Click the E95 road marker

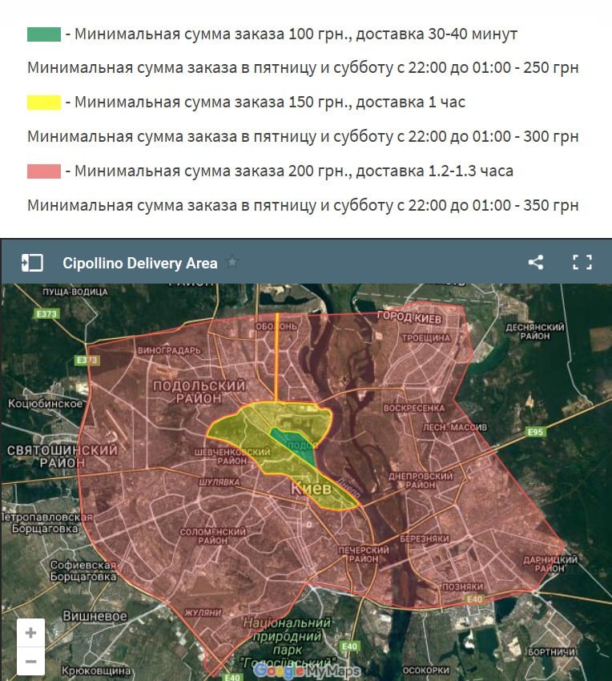click(536, 433)
